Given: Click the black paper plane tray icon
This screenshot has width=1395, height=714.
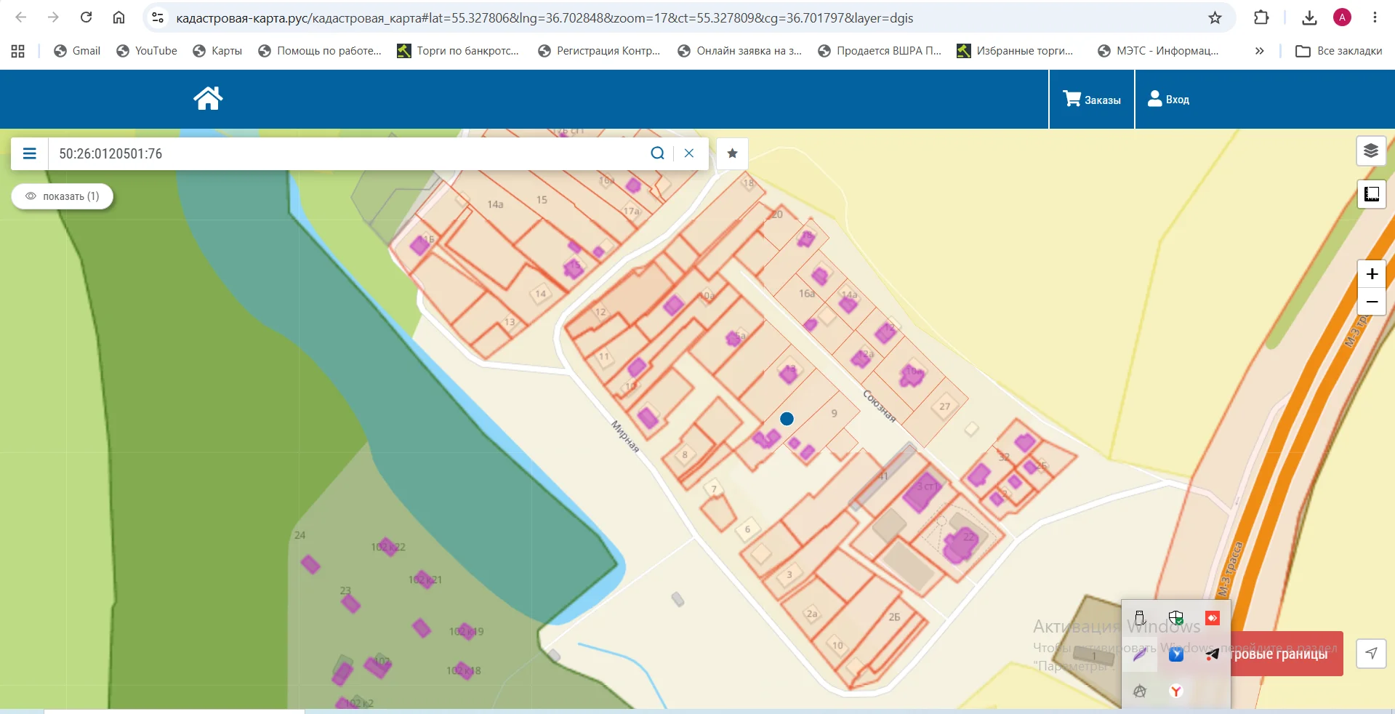Looking at the screenshot, I should [1213, 654].
